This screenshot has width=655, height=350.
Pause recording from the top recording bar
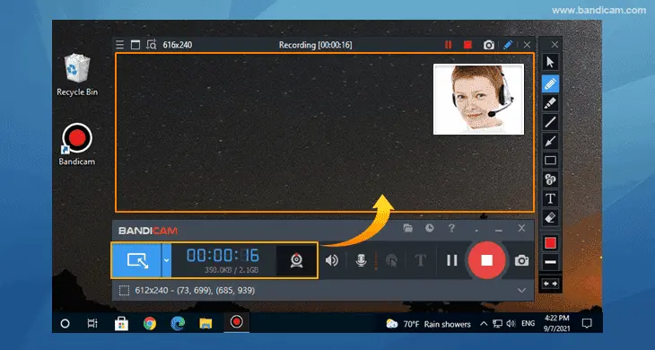pos(449,45)
